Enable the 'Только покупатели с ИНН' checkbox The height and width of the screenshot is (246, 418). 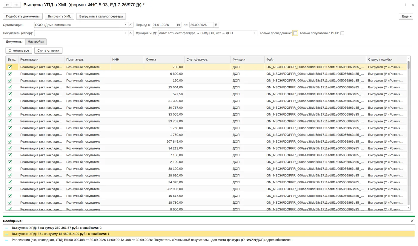click(x=342, y=33)
